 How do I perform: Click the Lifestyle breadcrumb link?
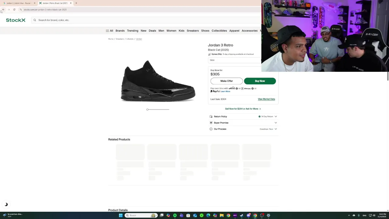click(x=130, y=39)
